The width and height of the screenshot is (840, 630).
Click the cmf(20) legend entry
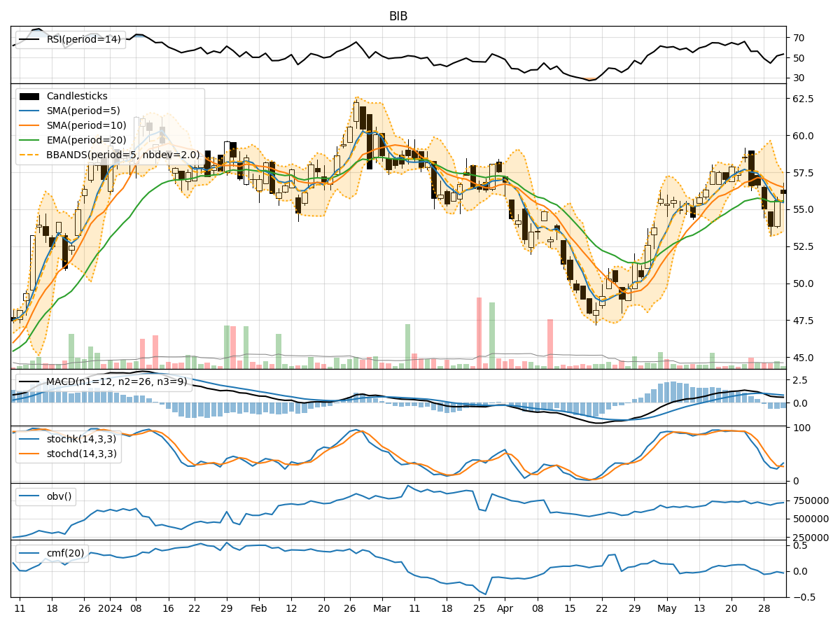coord(65,553)
